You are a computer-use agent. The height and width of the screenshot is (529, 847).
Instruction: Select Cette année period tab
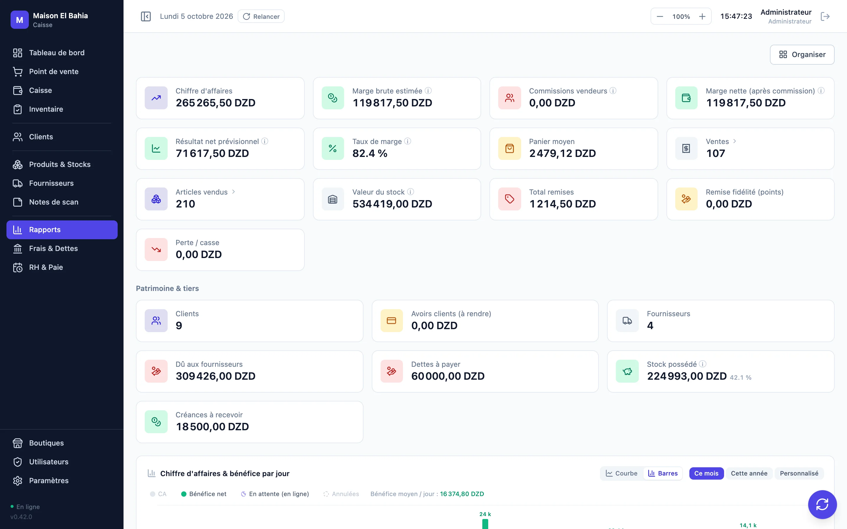coord(749,473)
